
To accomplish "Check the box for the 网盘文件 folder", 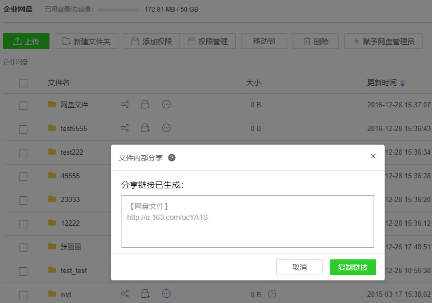I will [23, 105].
